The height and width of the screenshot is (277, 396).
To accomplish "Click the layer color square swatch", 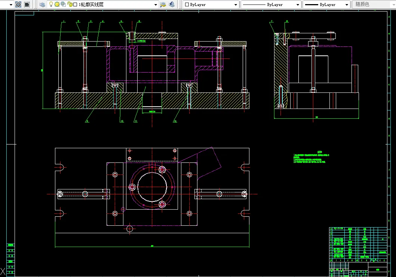I will point(75,4).
